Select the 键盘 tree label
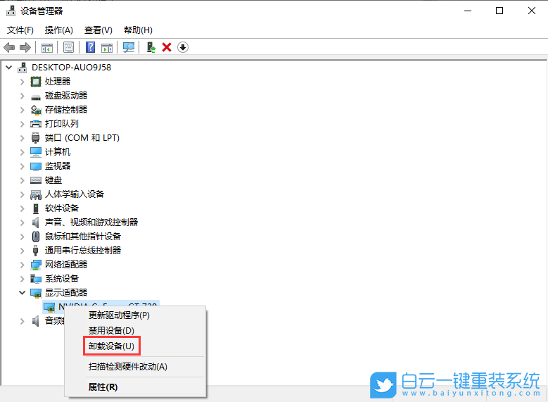This screenshot has width=548, height=402. click(53, 180)
